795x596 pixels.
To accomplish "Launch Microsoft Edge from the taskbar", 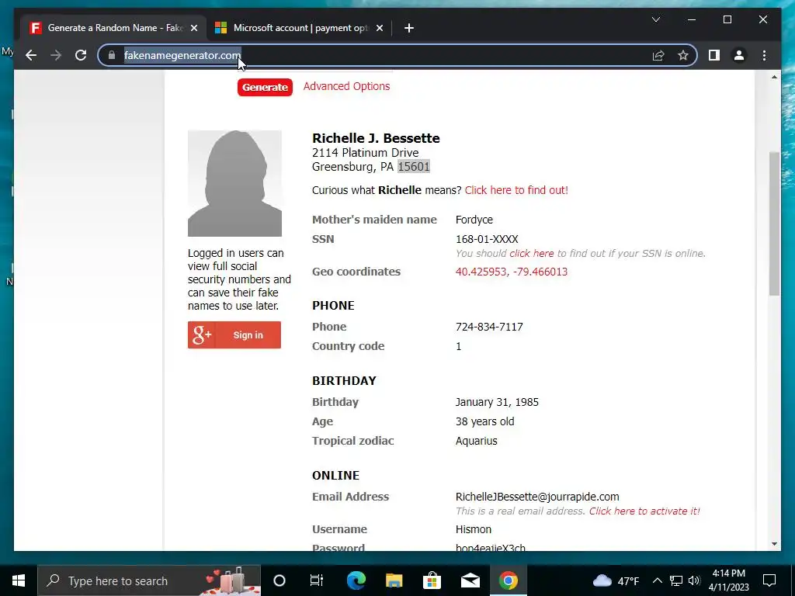I will coord(356,580).
